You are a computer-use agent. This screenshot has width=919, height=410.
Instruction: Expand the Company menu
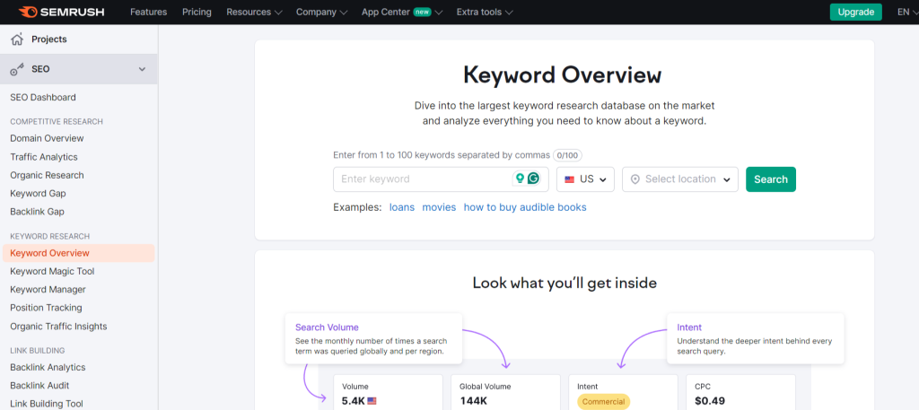[x=322, y=12]
